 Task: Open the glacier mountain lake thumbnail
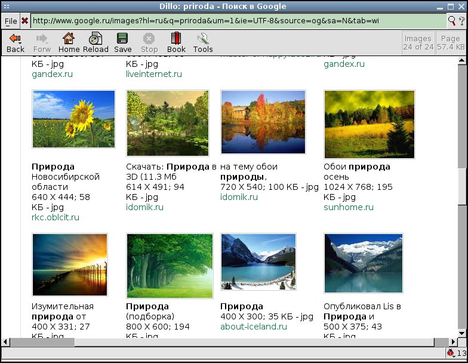pyautogui.click(x=363, y=263)
